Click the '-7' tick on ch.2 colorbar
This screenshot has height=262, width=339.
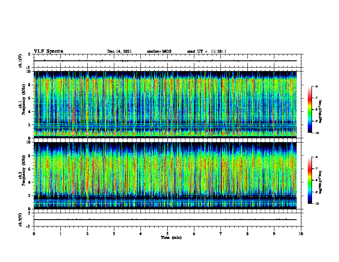(316, 169)
